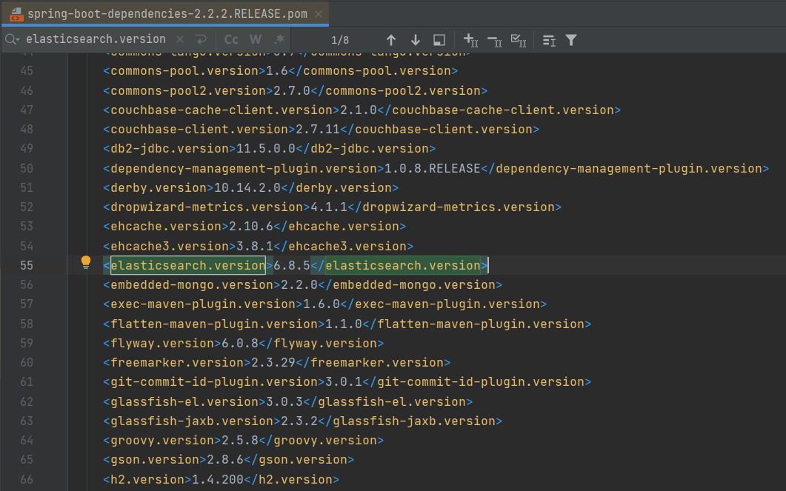
Task: Click the closing elasticsearch.version tag
Action: [x=399, y=266]
